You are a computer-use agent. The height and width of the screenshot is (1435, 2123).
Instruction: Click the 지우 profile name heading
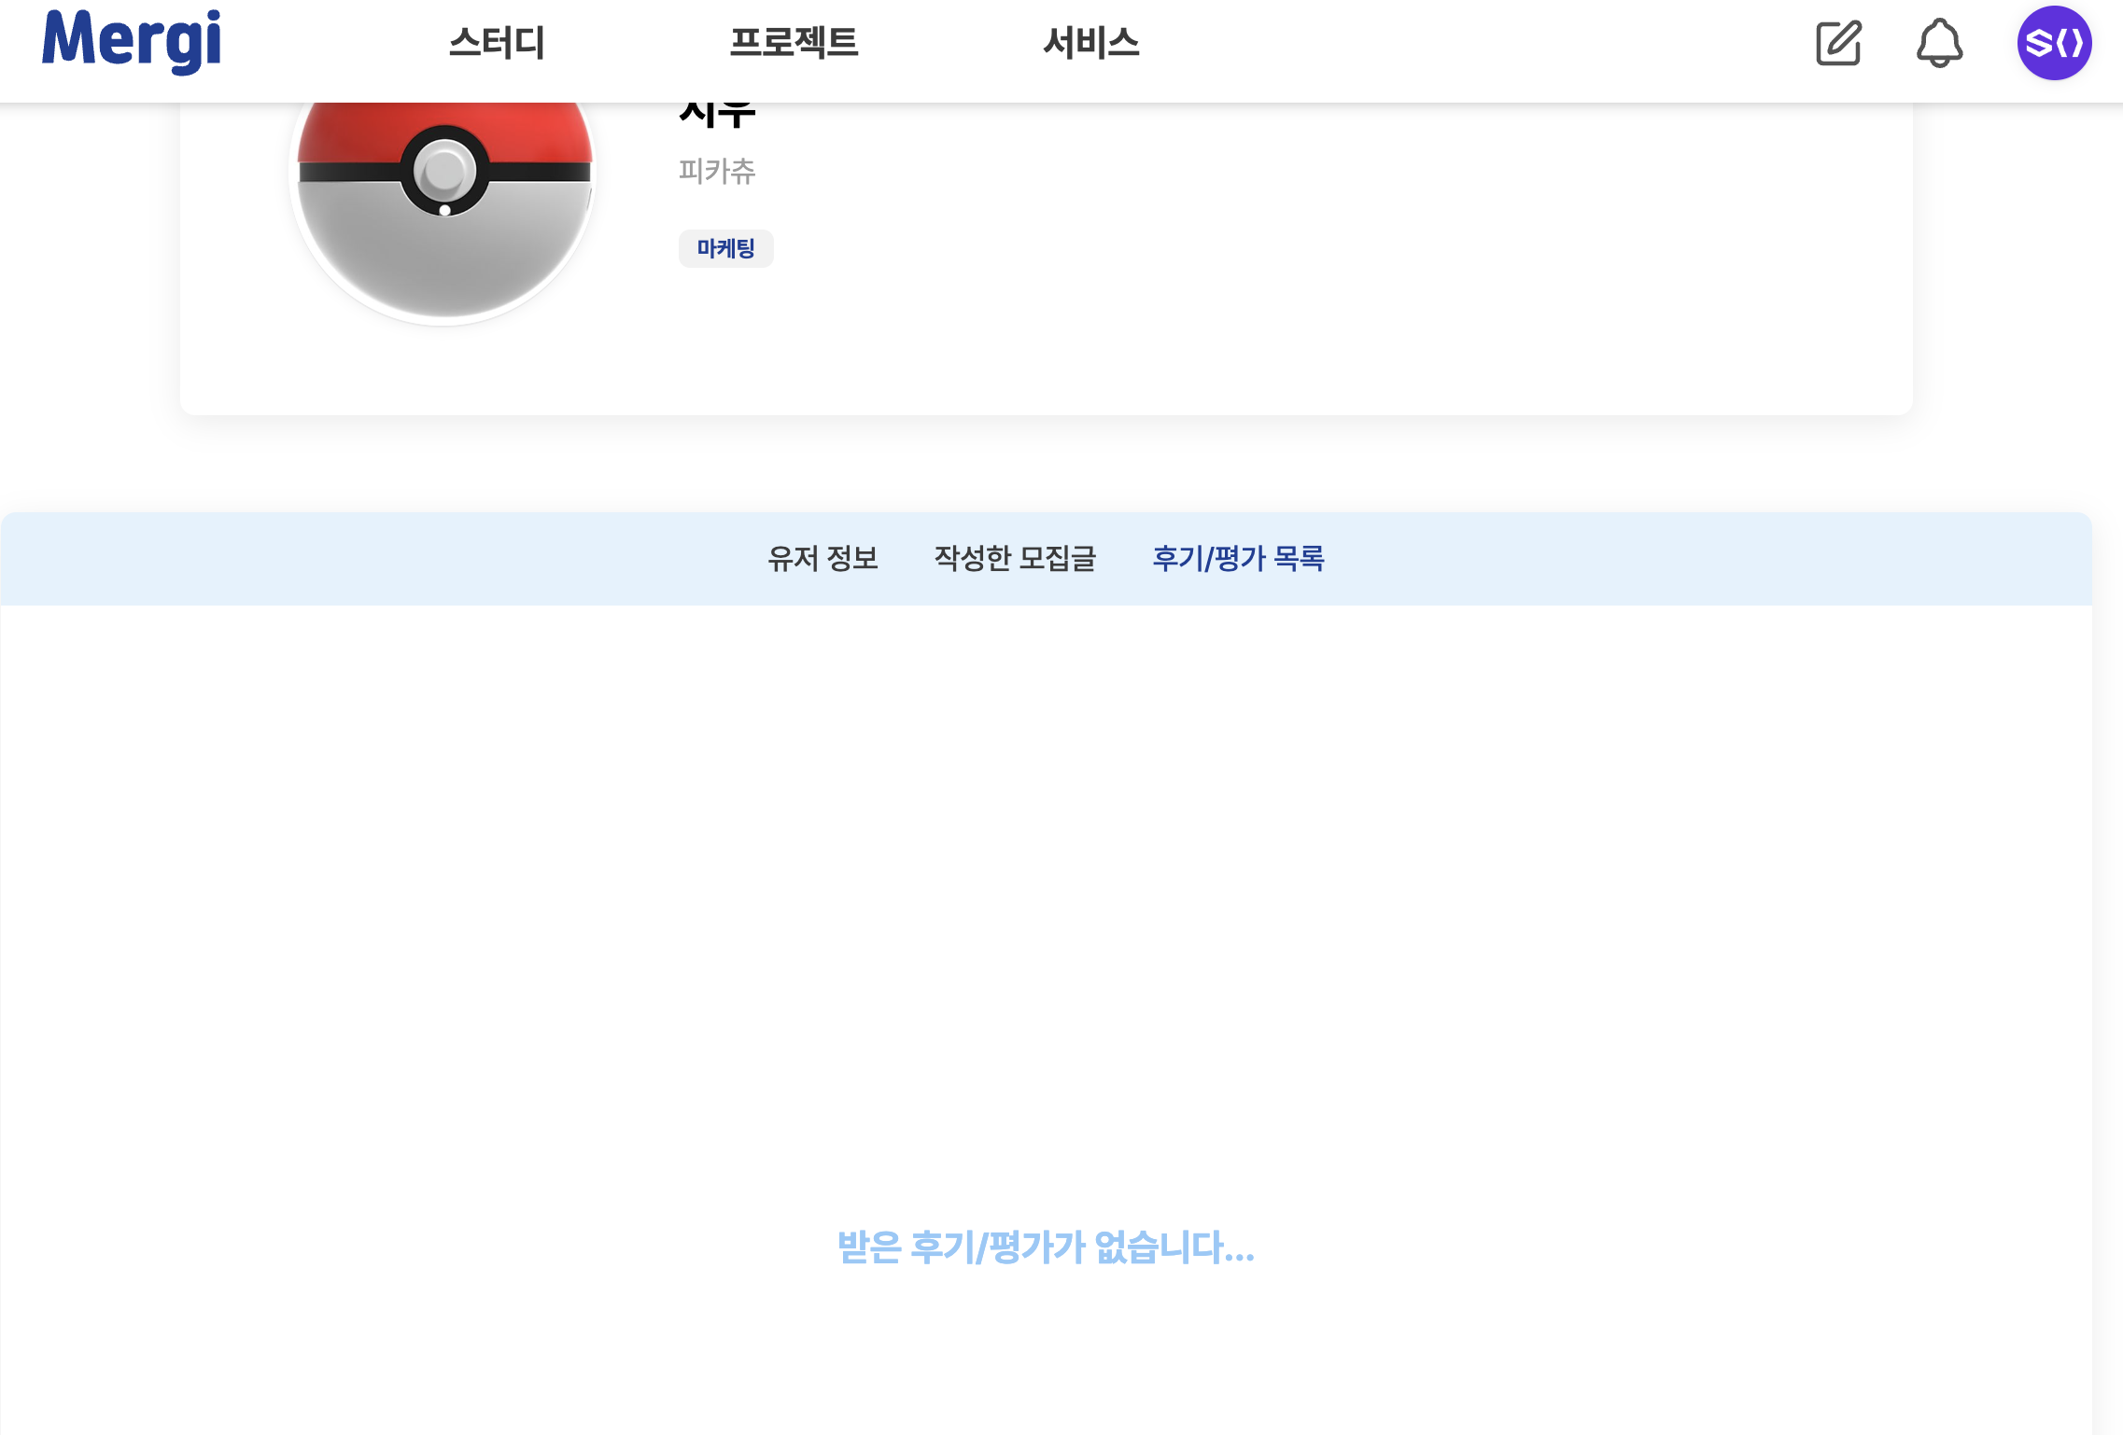pos(717,116)
